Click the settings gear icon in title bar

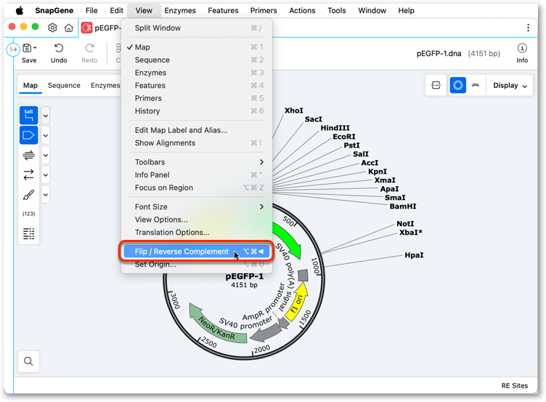click(x=52, y=28)
